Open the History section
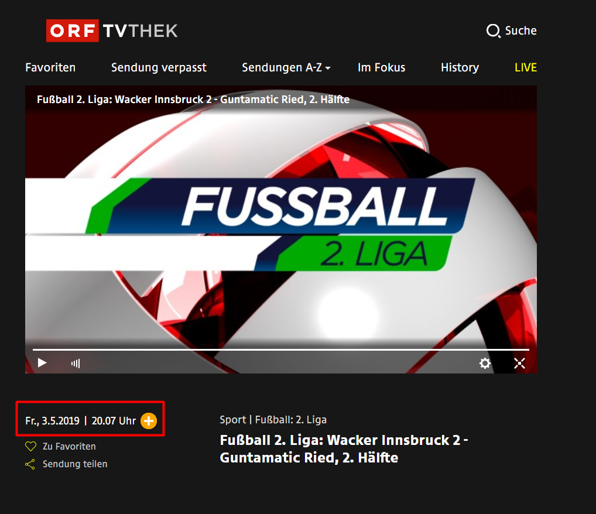This screenshot has height=514, width=596. [460, 67]
